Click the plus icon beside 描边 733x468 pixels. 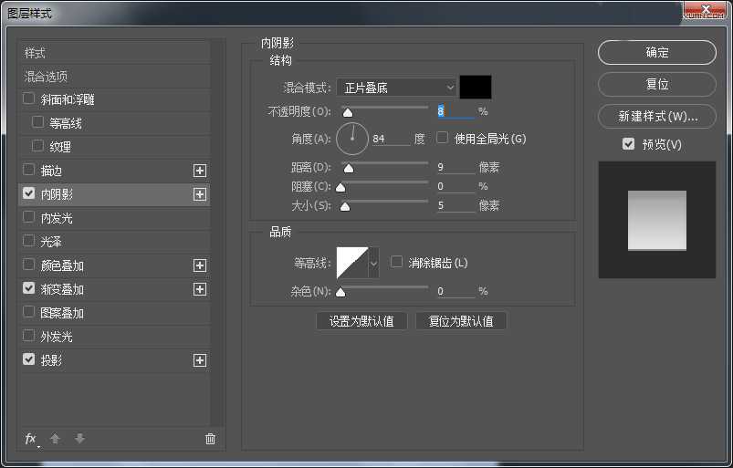point(200,171)
